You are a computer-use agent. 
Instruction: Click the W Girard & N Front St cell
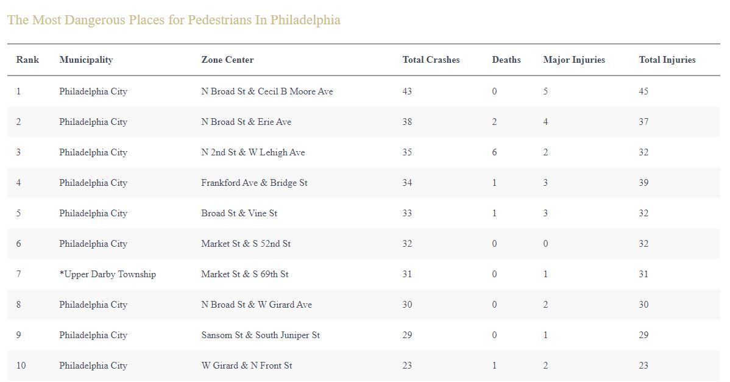pyautogui.click(x=247, y=366)
